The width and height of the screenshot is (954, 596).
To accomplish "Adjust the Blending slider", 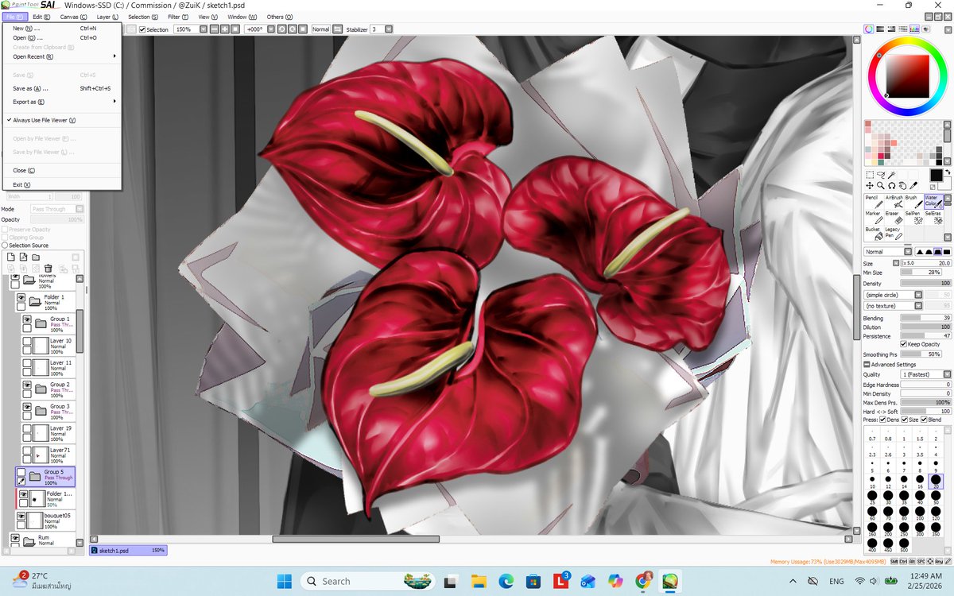I will (x=925, y=318).
